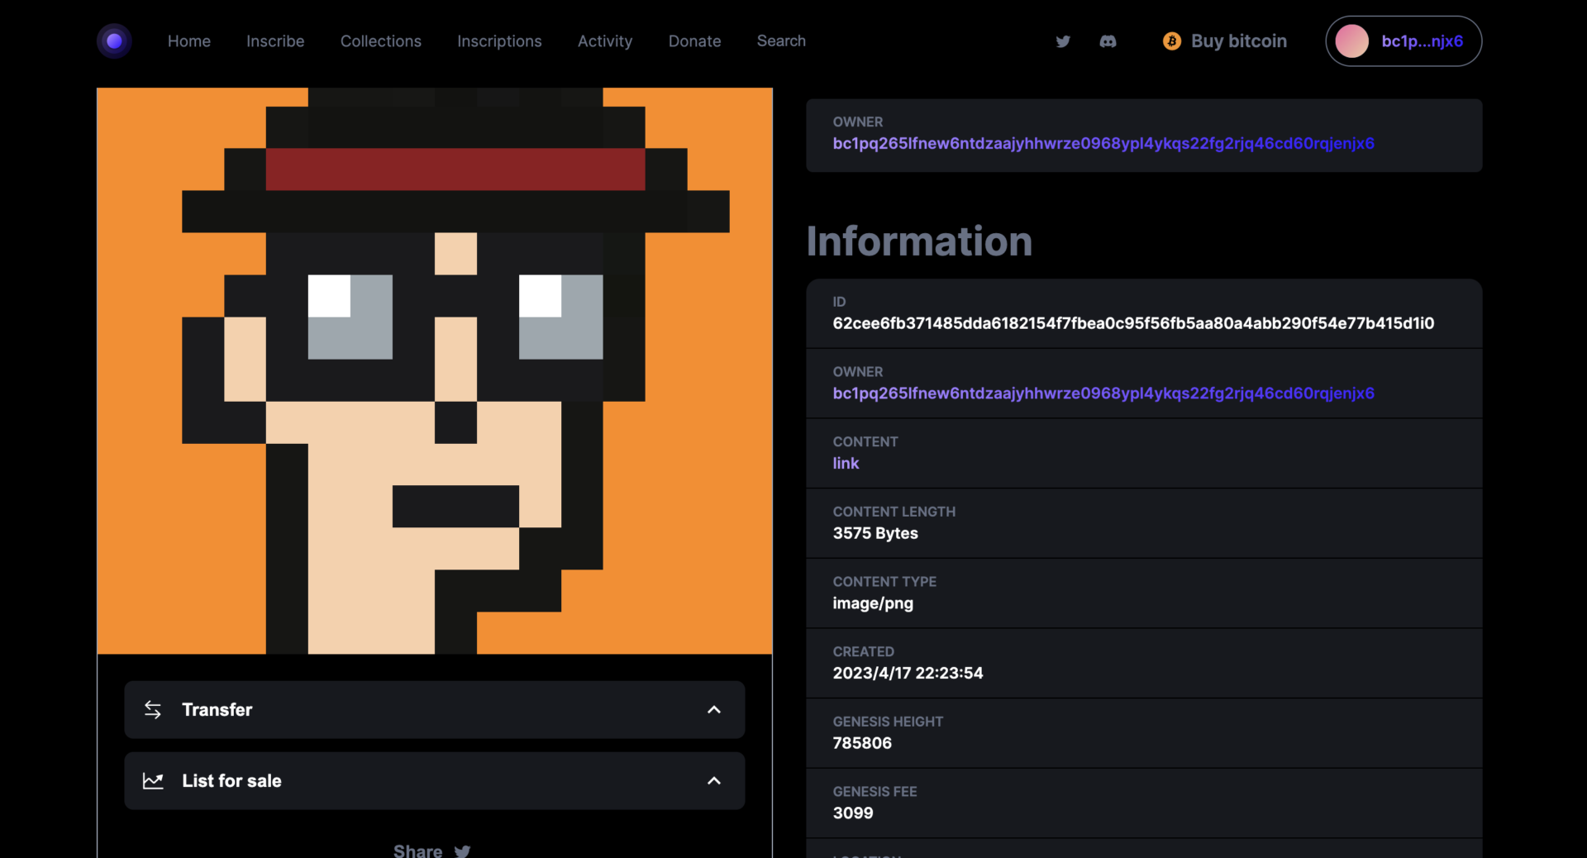Viewport: 1587px width, 858px height.
Task: Navigate to Inscriptions
Action: (x=499, y=41)
